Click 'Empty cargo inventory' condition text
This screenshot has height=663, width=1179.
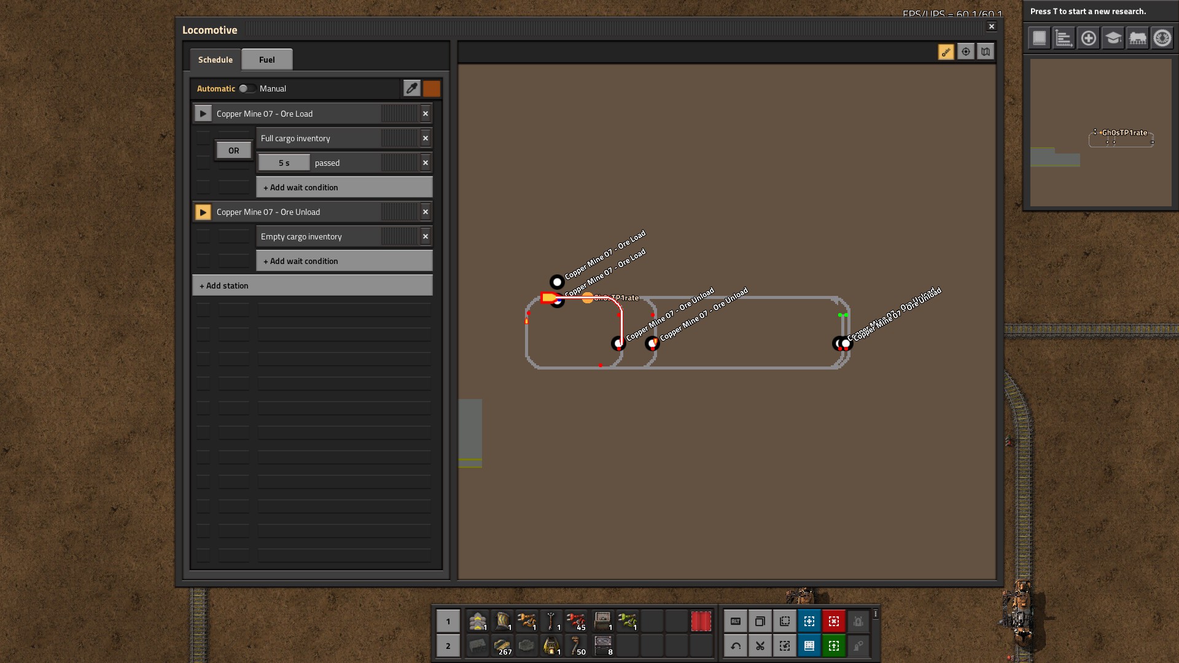[302, 236]
